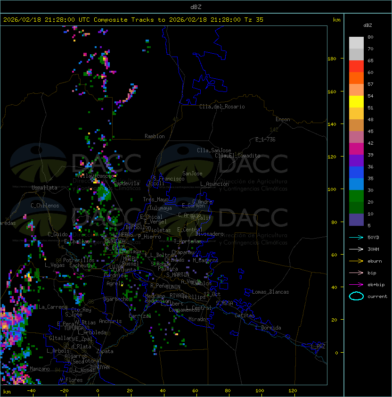392x397 pixels.
Task: Click the Mirador map label
Action: pos(199,319)
